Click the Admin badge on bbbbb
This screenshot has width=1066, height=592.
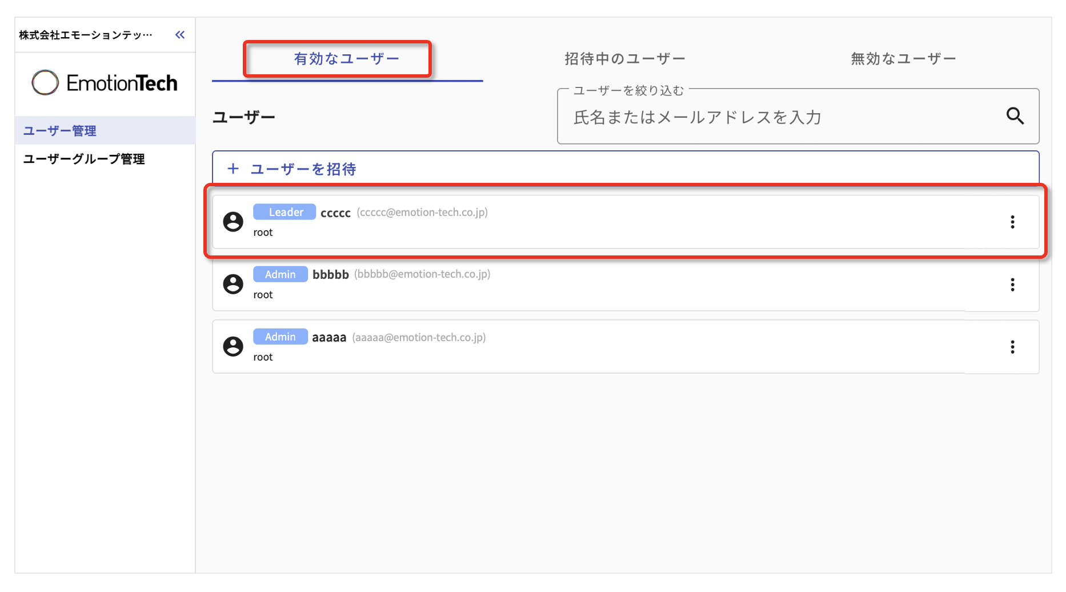280,274
